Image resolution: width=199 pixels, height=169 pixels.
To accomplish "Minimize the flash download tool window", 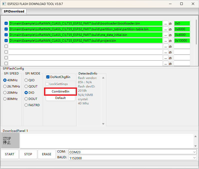I will point(170,4).
